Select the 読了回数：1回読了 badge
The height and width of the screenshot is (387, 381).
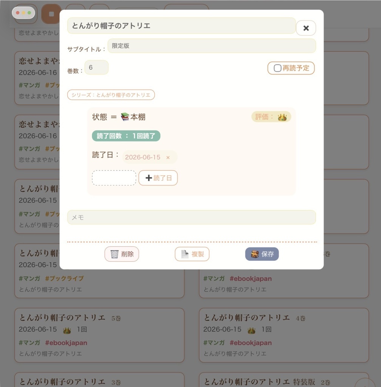pyautogui.click(x=126, y=136)
